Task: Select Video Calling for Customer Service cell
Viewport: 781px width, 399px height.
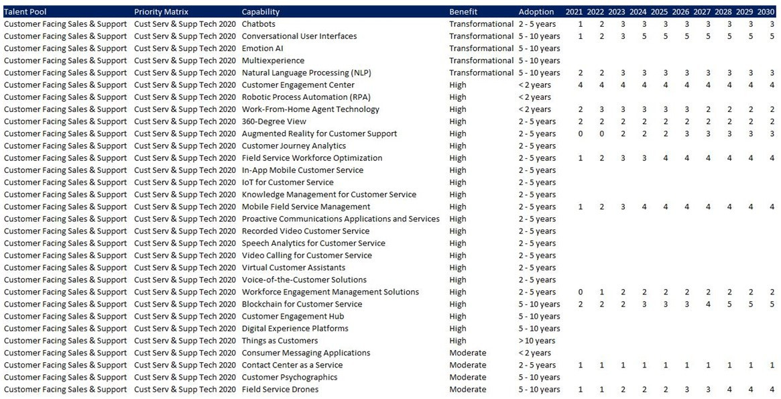Action: [x=307, y=255]
